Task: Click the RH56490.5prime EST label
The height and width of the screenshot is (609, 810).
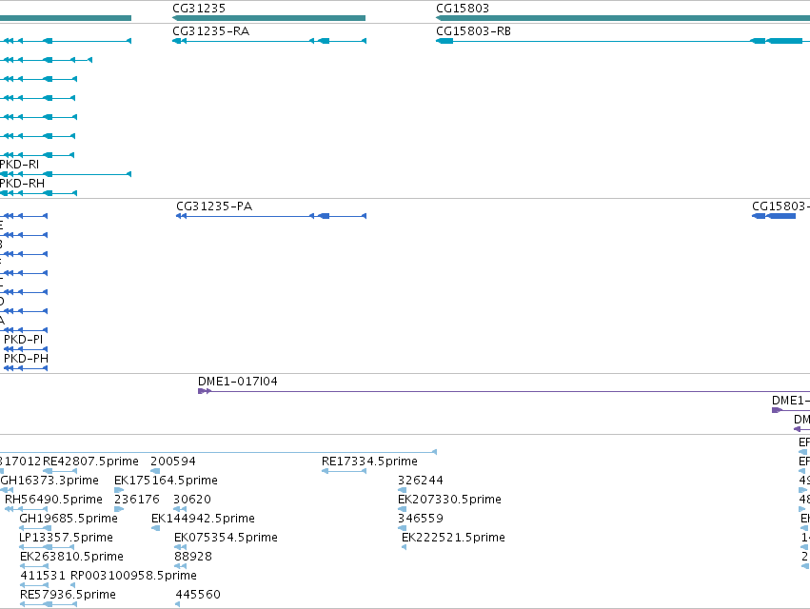Action: point(53,500)
